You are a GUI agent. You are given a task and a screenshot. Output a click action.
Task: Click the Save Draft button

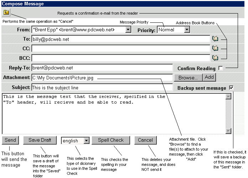[40, 140]
